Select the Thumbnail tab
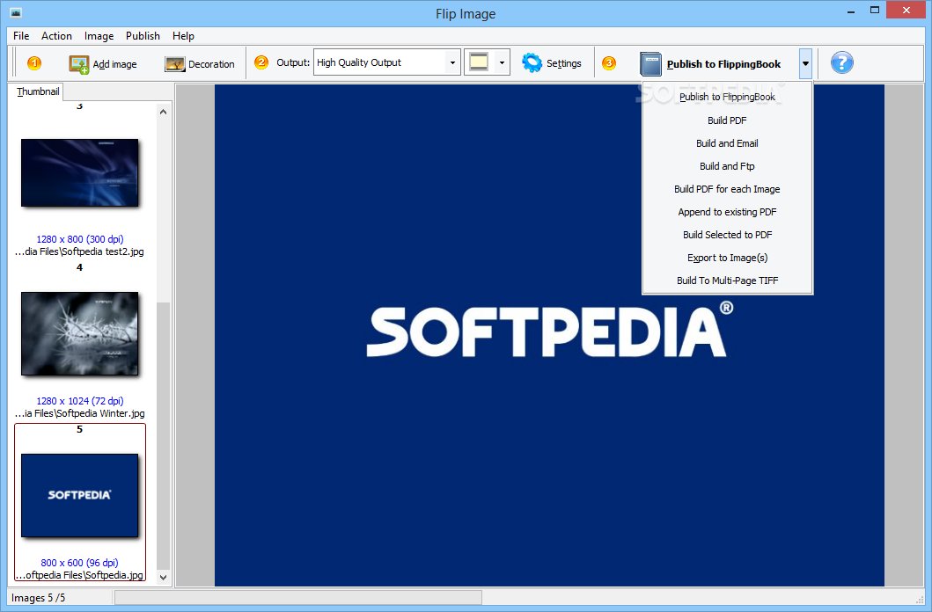Viewport: 932px width, 612px height. 38,91
